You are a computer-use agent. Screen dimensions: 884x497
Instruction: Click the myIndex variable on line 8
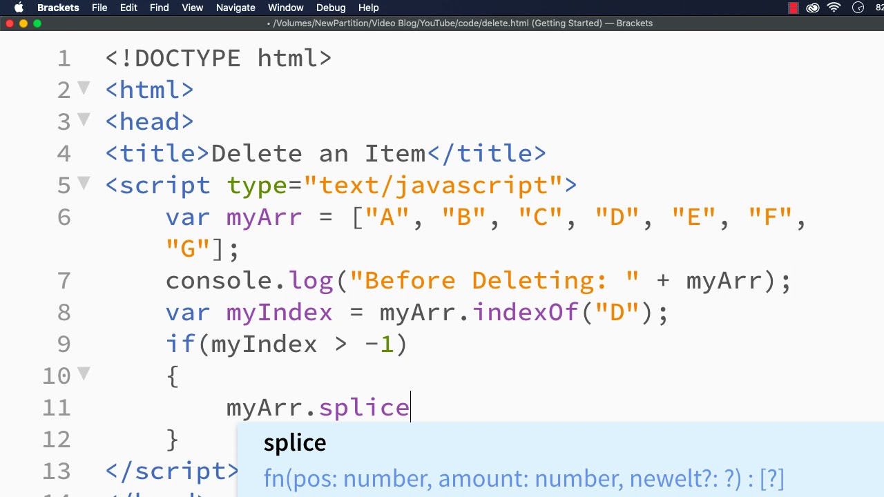tap(280, 314)
